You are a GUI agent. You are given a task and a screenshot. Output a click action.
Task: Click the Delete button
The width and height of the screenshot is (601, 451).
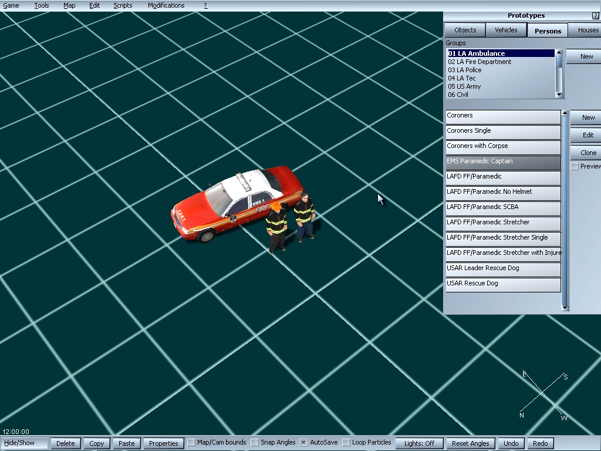pyautogui.click(x=66, y=443)
